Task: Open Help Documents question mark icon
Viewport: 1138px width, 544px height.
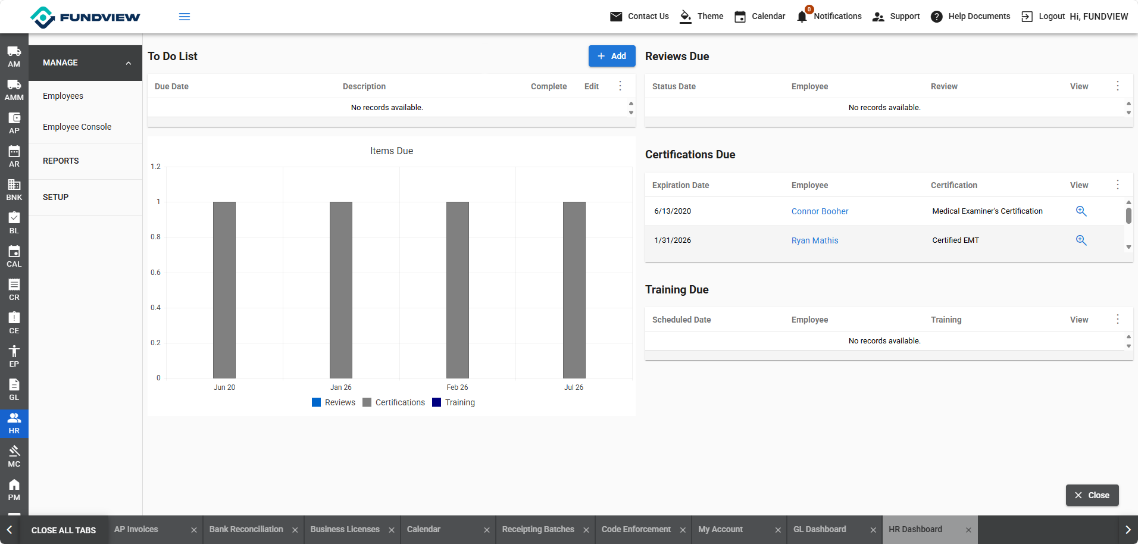Action: 937,17
